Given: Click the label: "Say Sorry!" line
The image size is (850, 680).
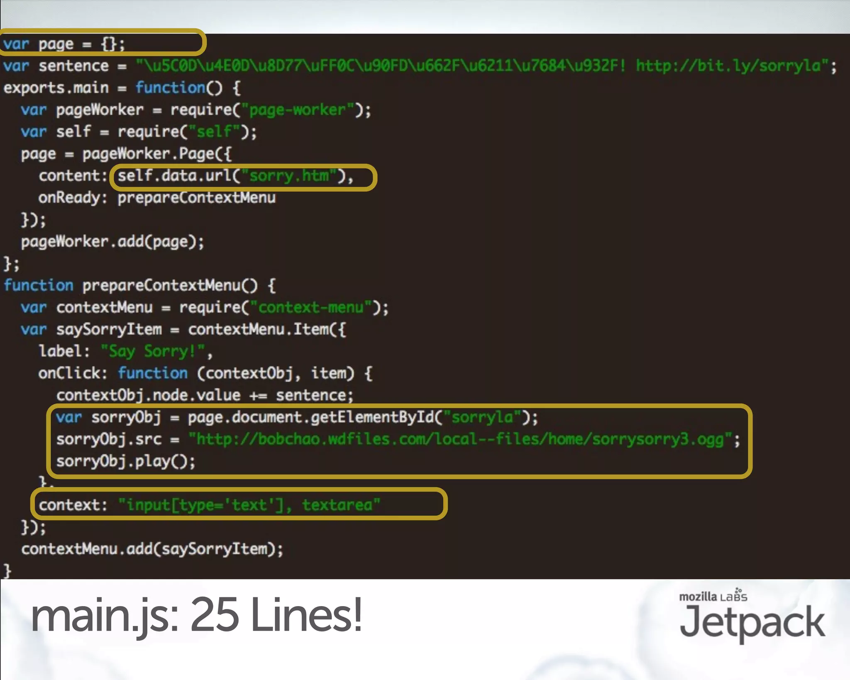Looking at the screenshot, I should point(126,352).
